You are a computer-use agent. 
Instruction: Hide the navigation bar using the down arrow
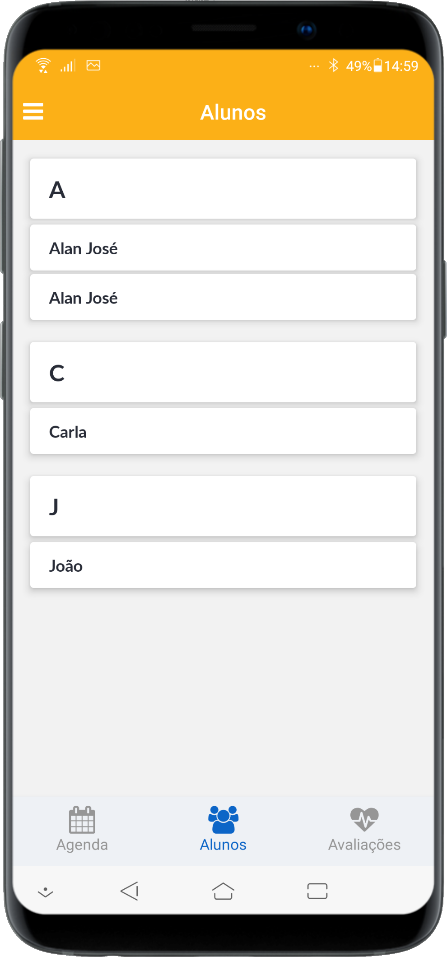(x=45, y=892)
